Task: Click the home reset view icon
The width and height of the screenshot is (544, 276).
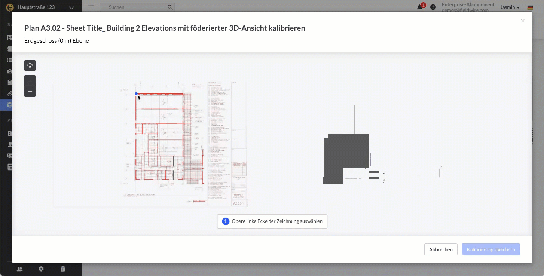Action: [x=30, y=65]
